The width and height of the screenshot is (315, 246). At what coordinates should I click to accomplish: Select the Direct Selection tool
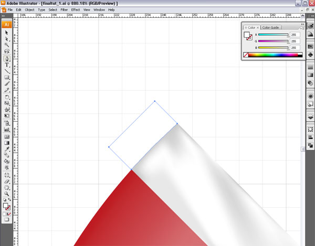click(7, 39)
